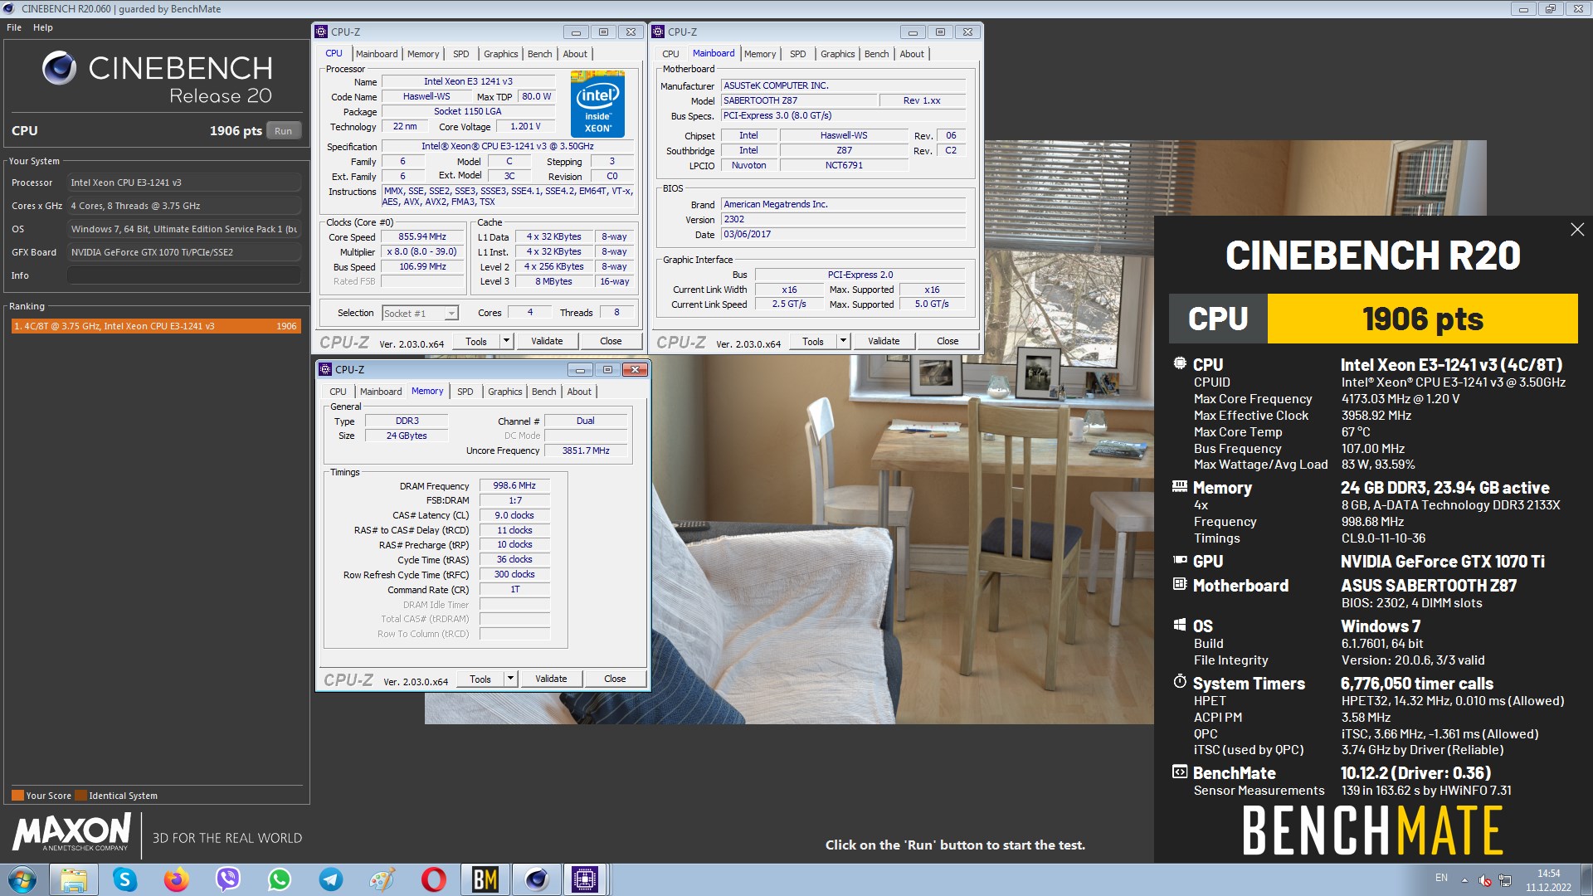Image resolution: width=1593 pixels, height=896 pixels.
Task: Click Core Speed value 855.94 MHz
Action: [x=421, y=236]
